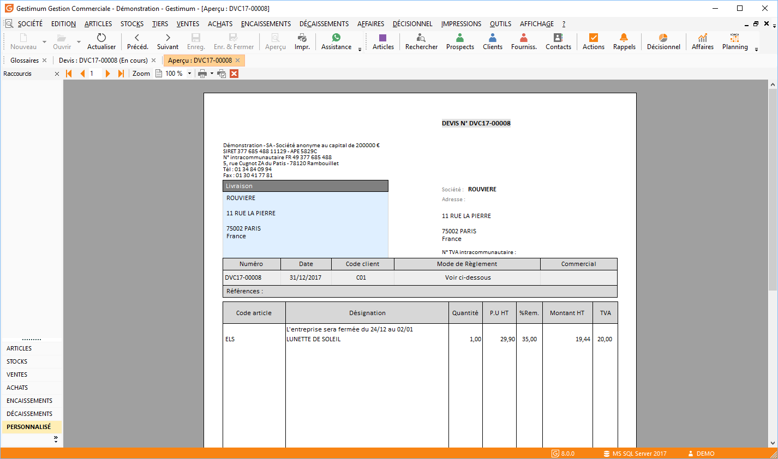Select STOCKS in shortcuts panel
This screenshot has height=459, width=778.
tap(31, 361)
